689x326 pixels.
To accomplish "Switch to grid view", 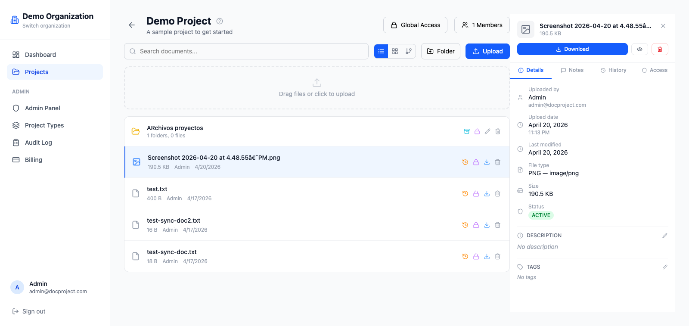I will (395, 51).
